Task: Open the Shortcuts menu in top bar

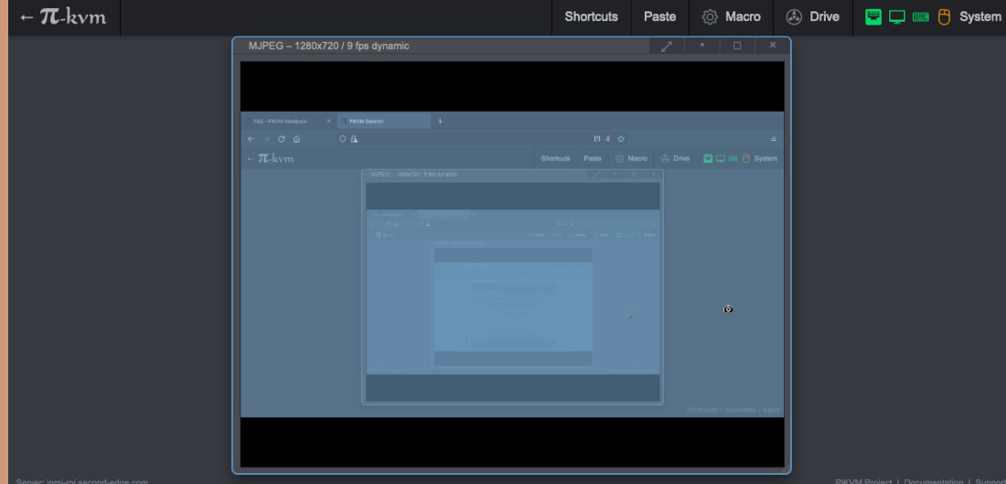Action: tap(591, 16)
